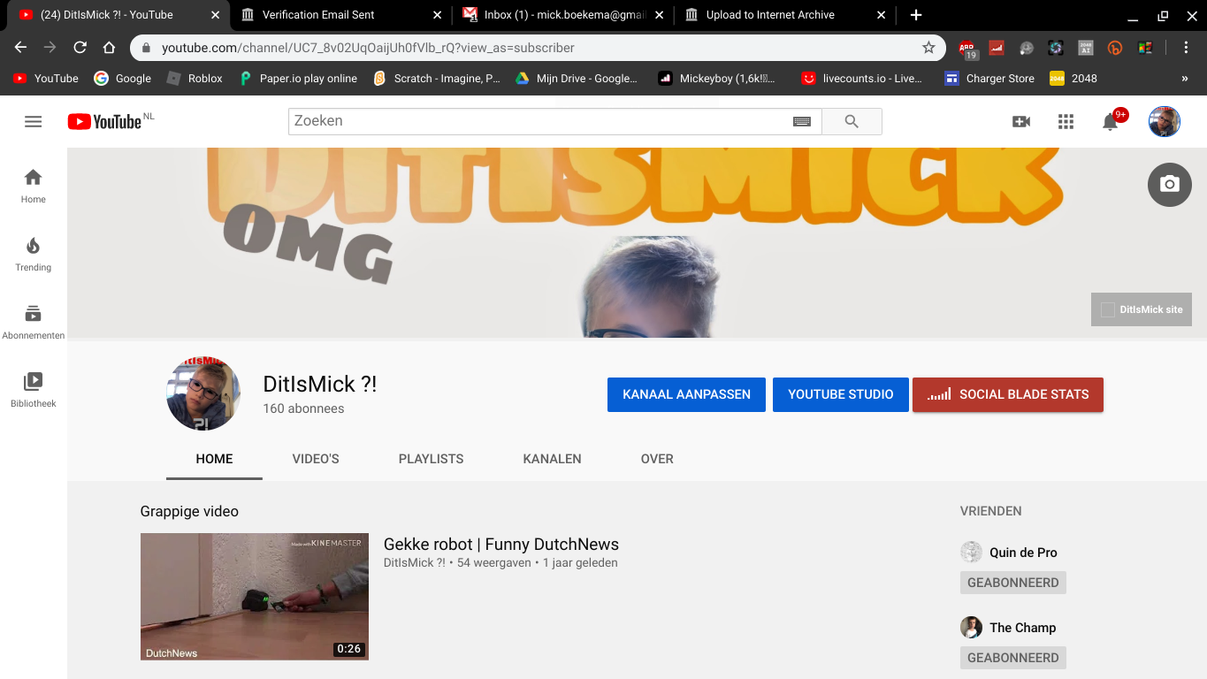Click the YOUTUBE STUDIO button
This screenshot has height=679, width=1207.
click(x=841, y=394)
